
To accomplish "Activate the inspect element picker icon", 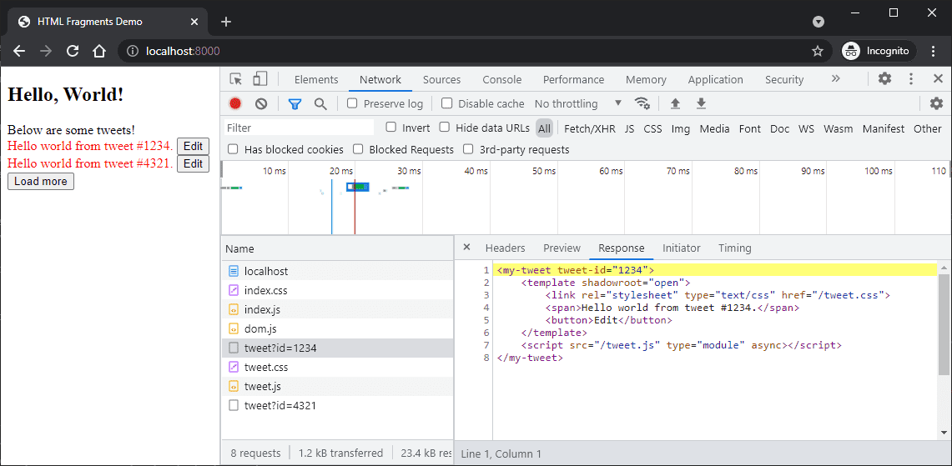I will coord(235,79).
